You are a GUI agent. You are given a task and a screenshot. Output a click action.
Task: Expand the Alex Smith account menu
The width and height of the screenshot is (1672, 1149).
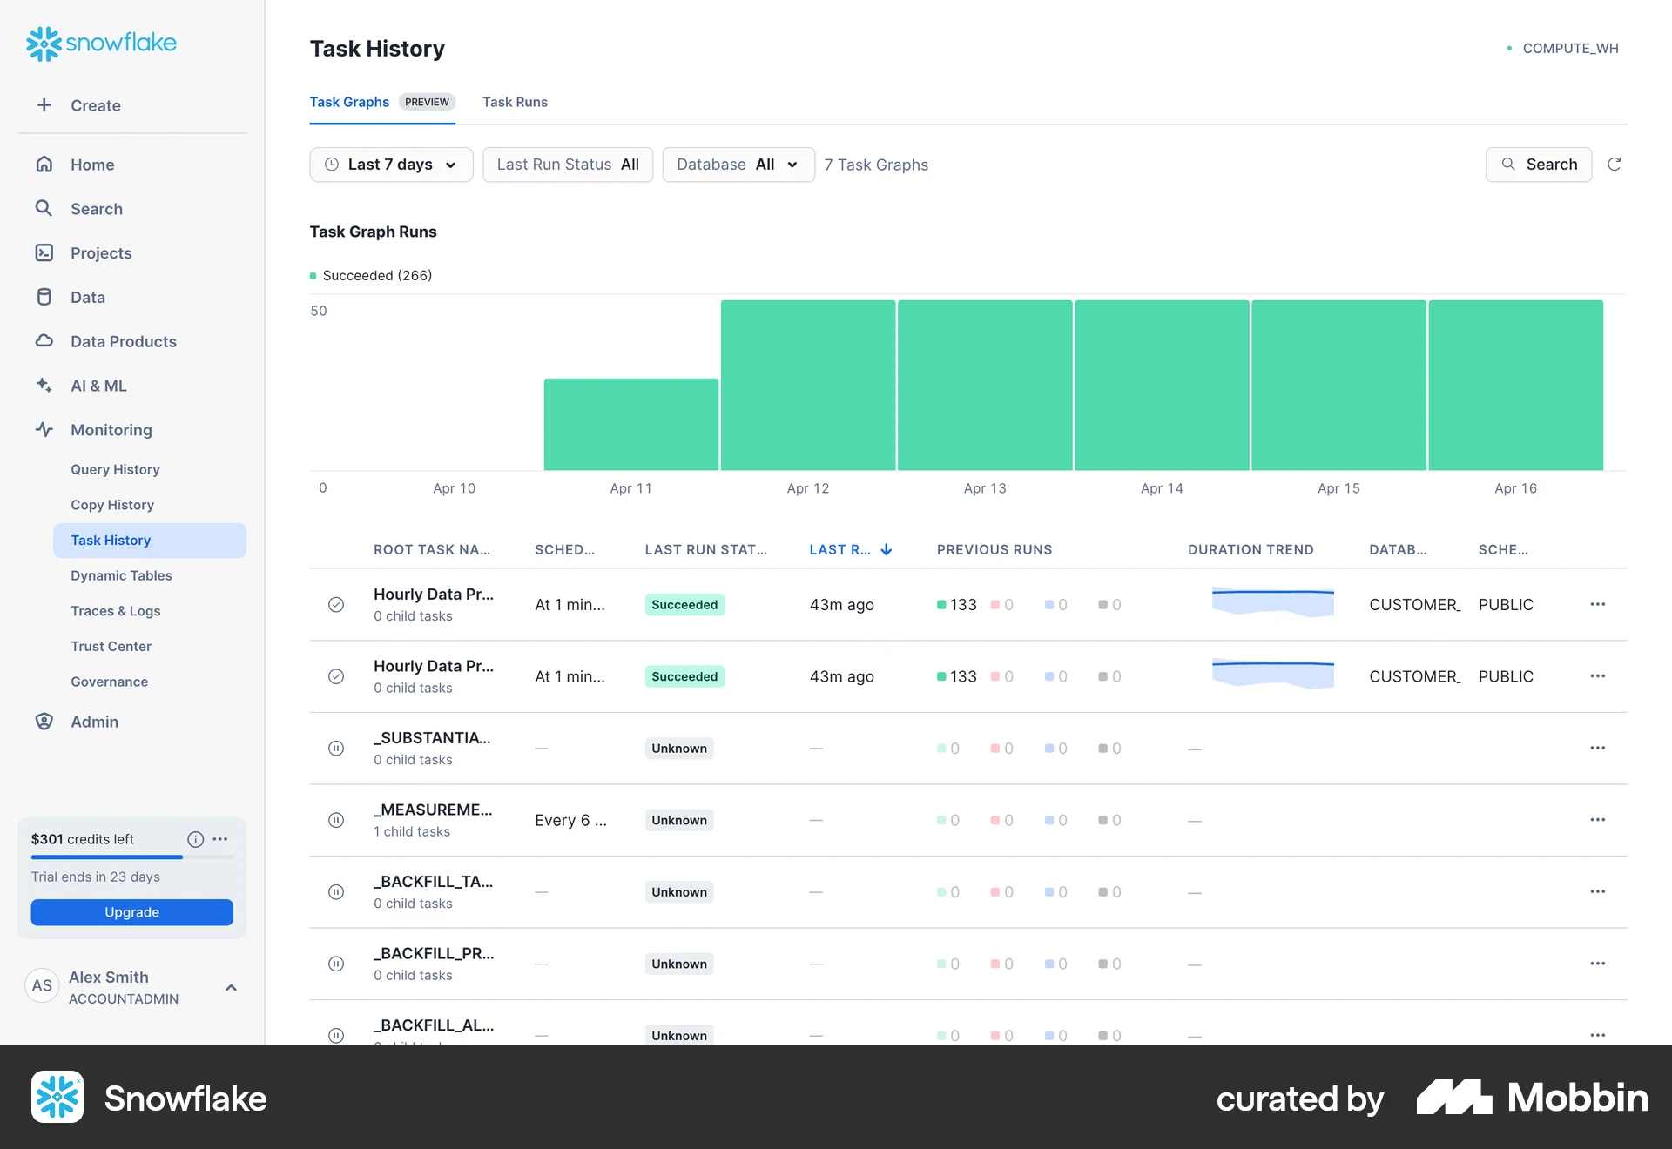point(231,987)
